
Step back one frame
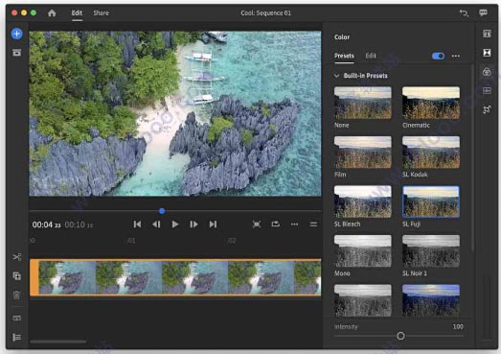156,224
